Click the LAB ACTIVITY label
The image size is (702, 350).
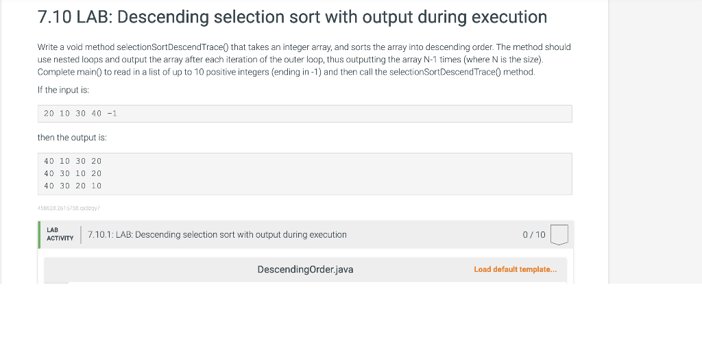click(60, 234)
